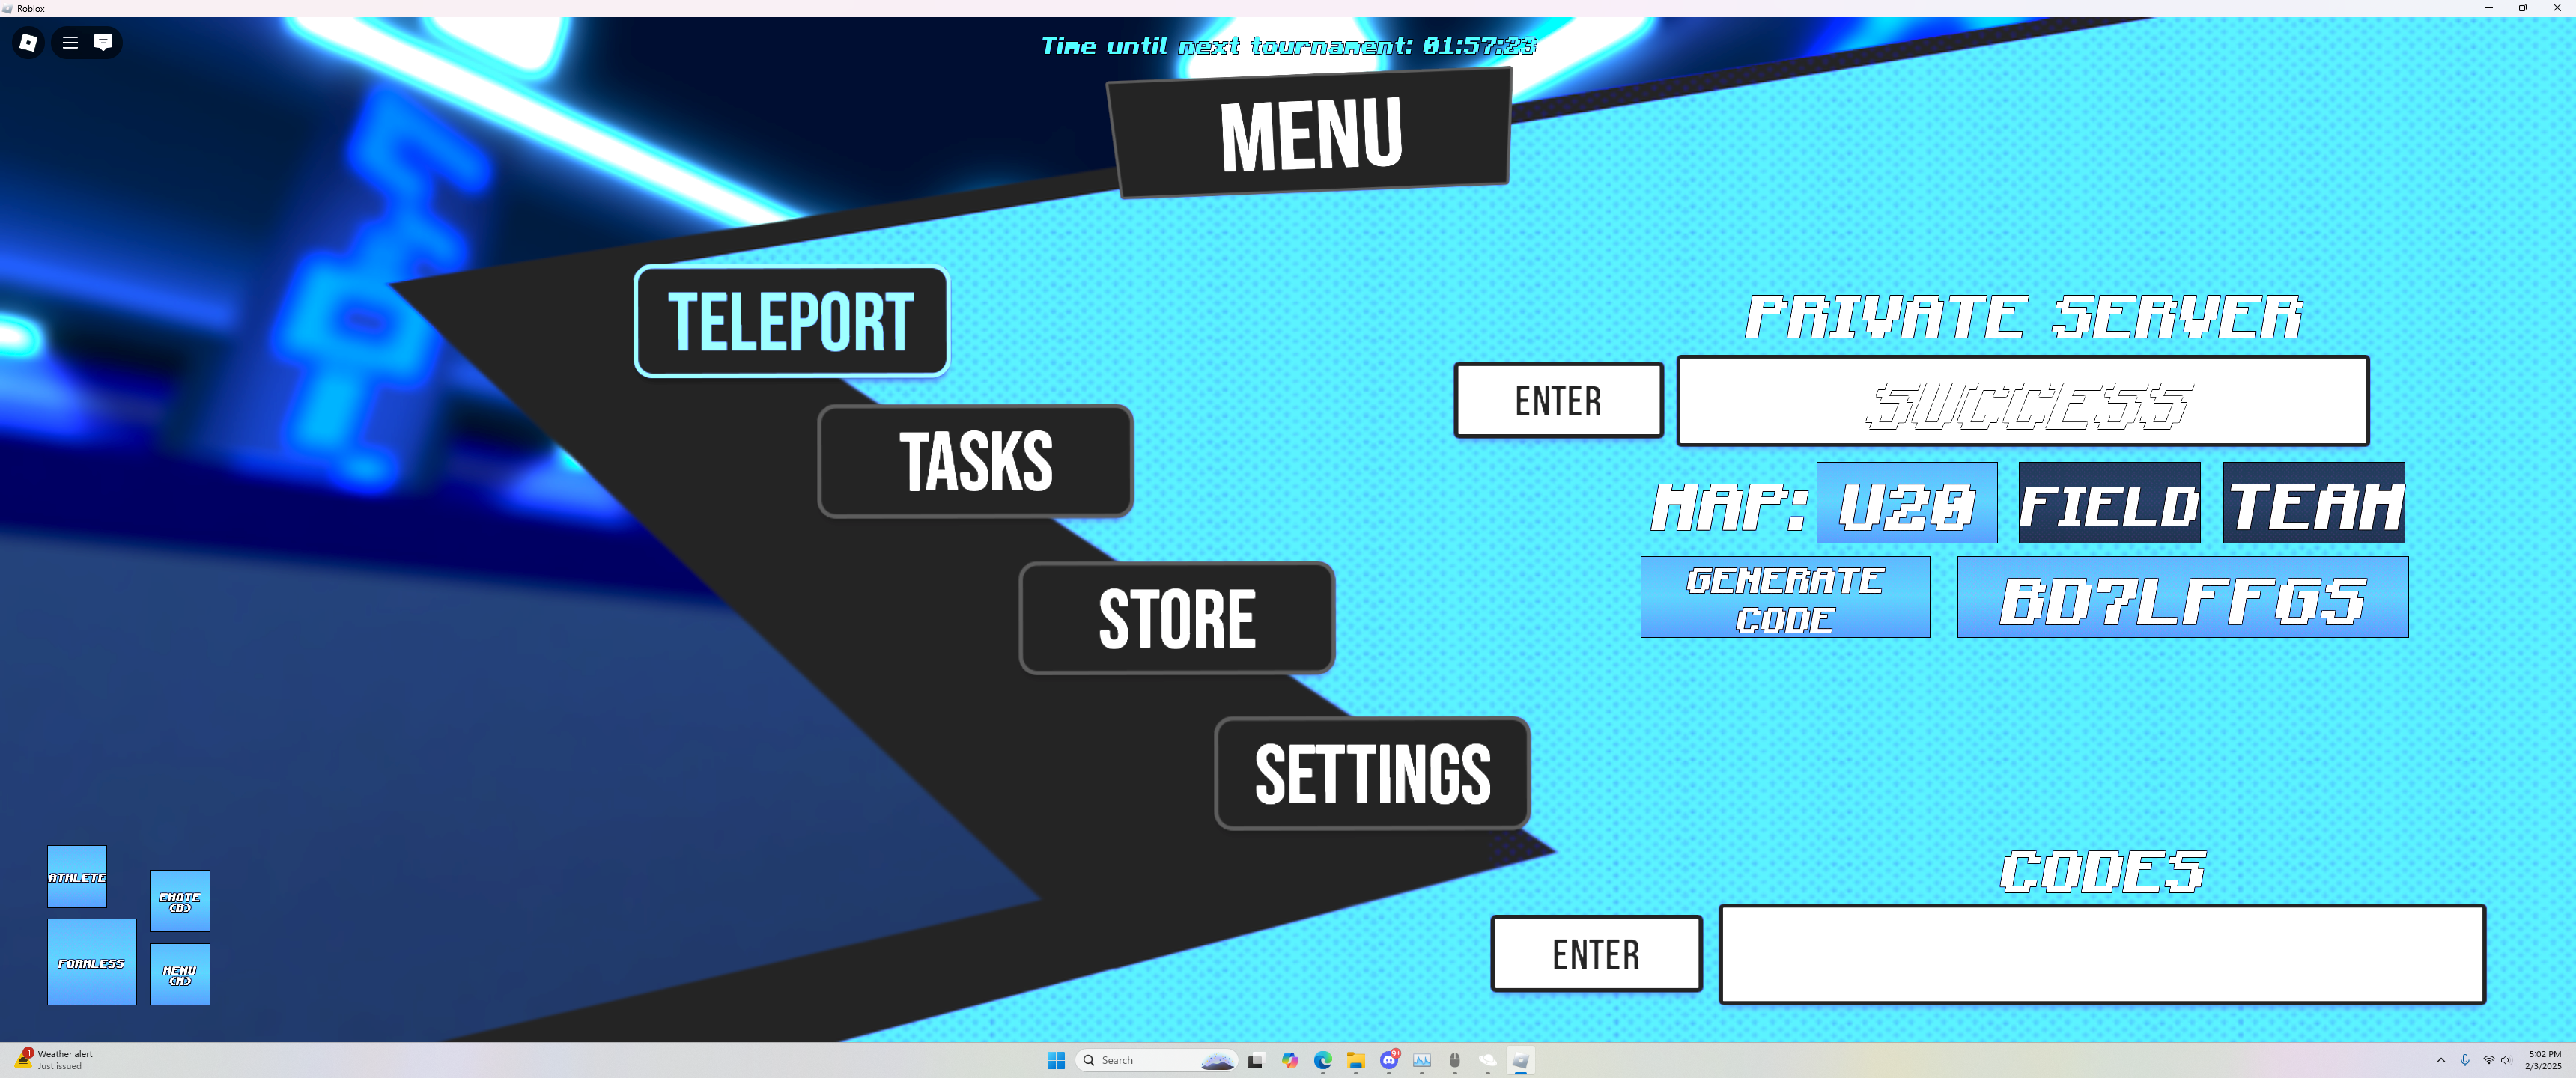The height and width of the screenshot is (1078, 2576).
Task: Open the SETTINGS menu
Action: [1372, 773]
